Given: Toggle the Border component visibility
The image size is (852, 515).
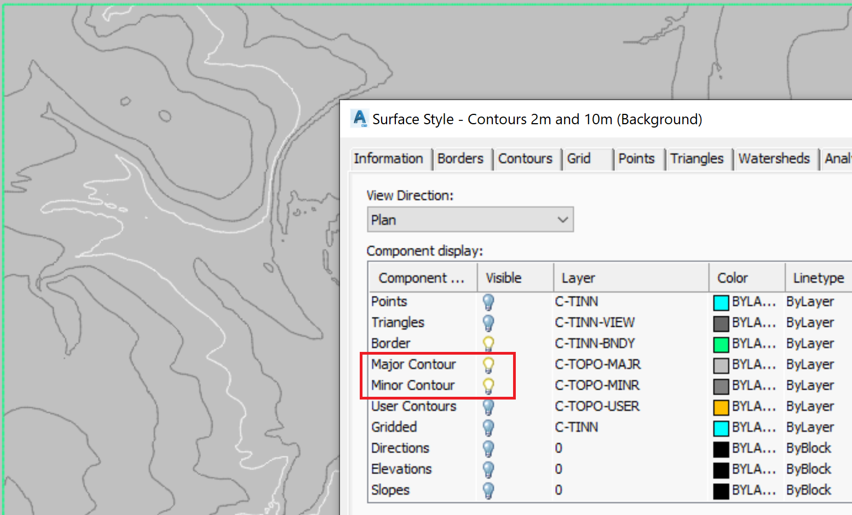Looking at the screenshot, I should pyautogui.click(x=488, y=343).
